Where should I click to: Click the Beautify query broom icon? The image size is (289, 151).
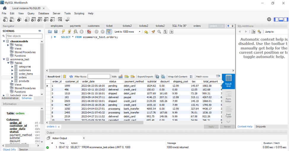tap(153, 32)
